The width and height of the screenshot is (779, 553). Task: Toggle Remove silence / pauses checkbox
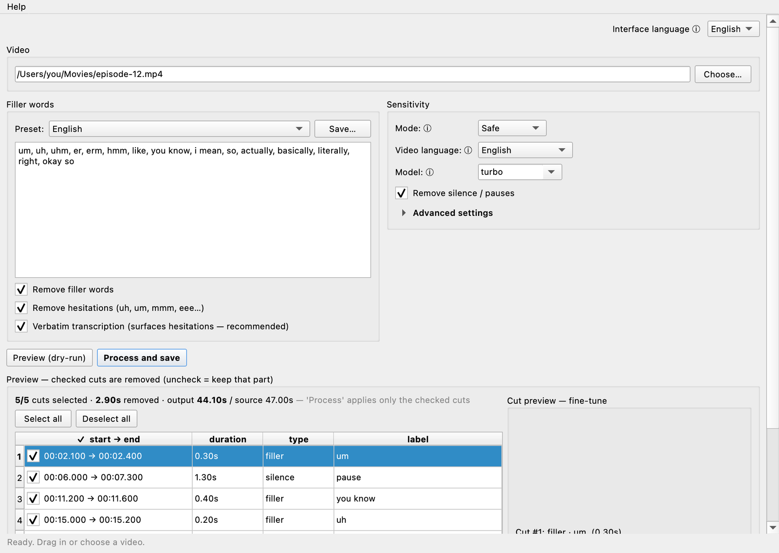click(x=401, y=193)
